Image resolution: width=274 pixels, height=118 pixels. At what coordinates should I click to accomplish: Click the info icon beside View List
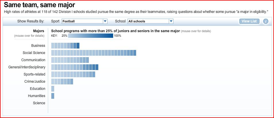266,21
